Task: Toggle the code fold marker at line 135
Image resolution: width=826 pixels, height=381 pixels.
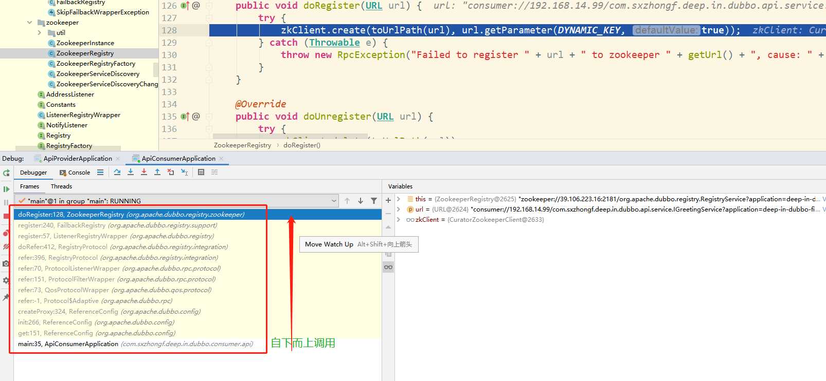Action: click(209, 117)
